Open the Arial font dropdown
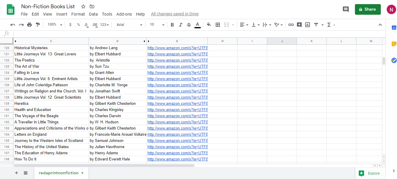Image resolution: width=397 pixels, height=179 pixels. (x=129, y=25)
